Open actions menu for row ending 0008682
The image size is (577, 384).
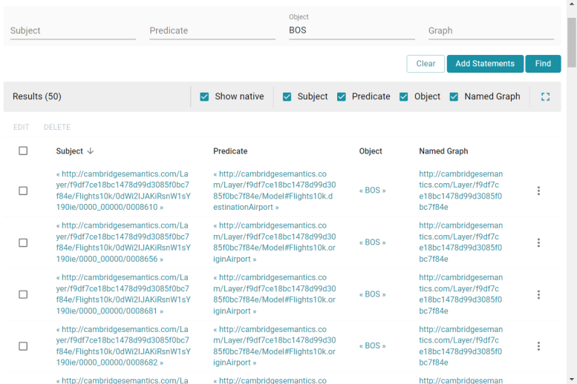(538, 346)
